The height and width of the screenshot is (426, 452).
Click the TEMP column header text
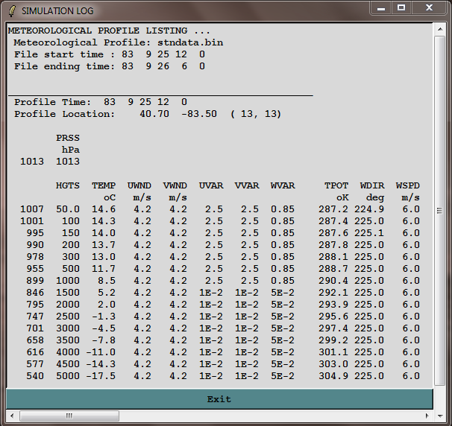104,185
